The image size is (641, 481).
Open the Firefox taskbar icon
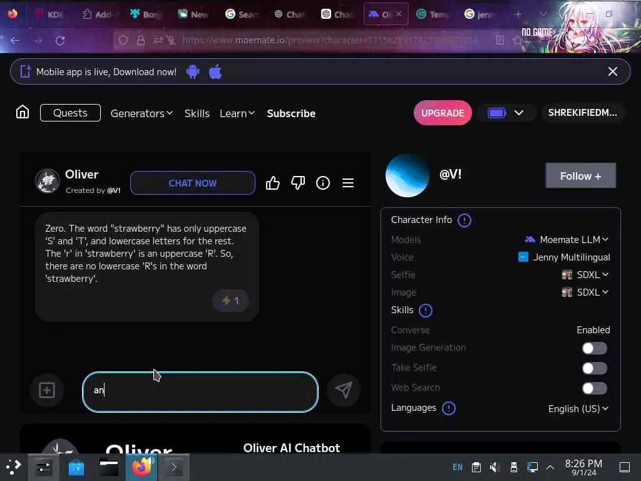pos(141,467)
